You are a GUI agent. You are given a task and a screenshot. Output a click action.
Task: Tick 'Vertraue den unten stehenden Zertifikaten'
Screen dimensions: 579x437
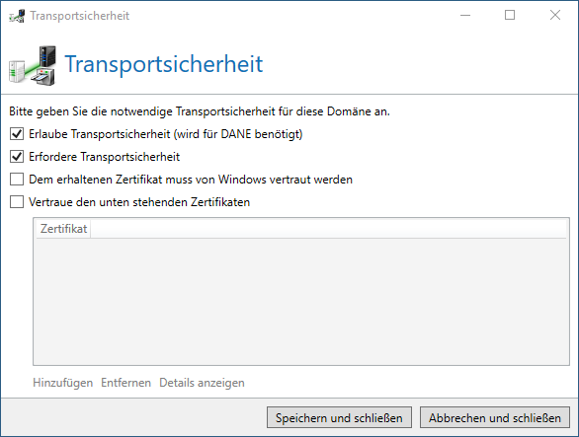click(x=17, y=202)
